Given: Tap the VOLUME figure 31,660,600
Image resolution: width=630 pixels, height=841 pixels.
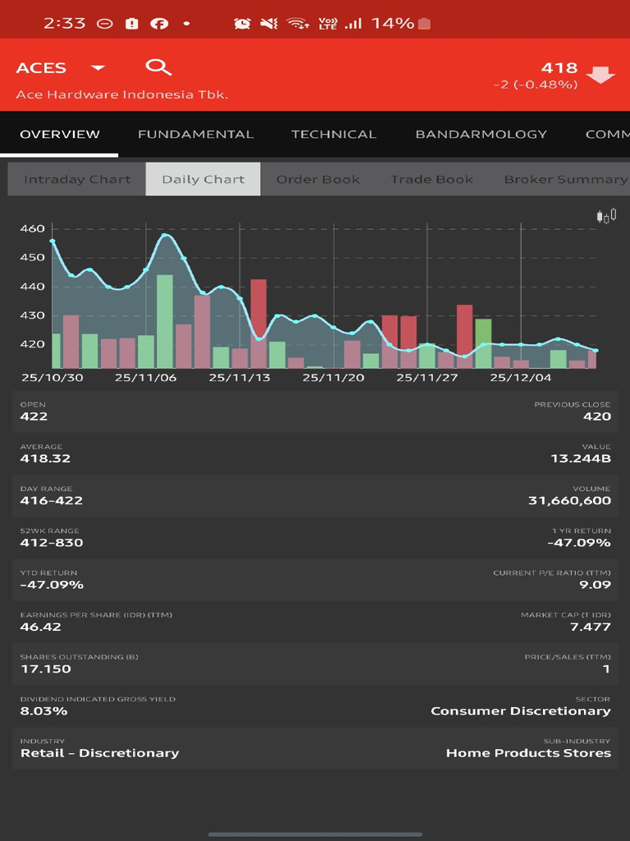Looking at the screenshot, I should click(569, 500).
